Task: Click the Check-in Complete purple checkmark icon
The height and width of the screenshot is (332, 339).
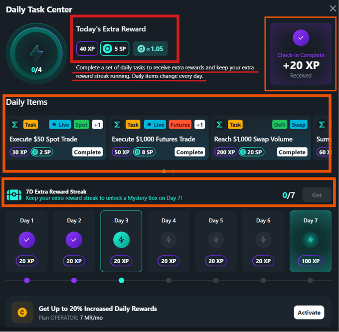Action: (x=301, y=38)
